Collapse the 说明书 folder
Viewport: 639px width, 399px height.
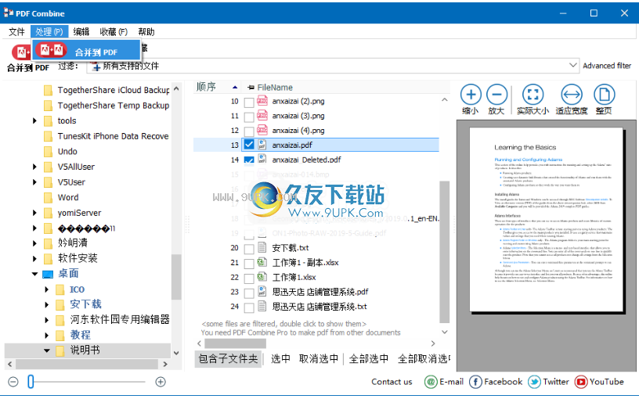point(46,350)
